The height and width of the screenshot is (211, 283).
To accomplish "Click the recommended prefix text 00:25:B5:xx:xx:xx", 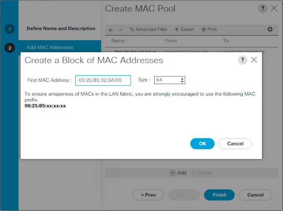I will [x=45, y=106].
